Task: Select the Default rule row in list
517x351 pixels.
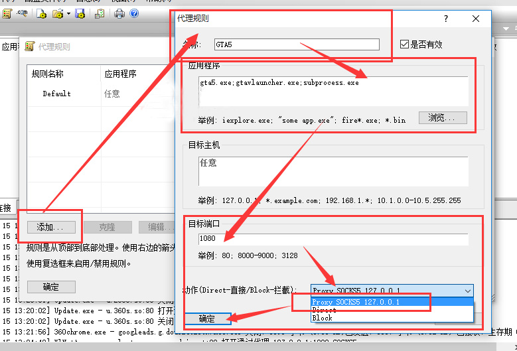Action: 57,94
